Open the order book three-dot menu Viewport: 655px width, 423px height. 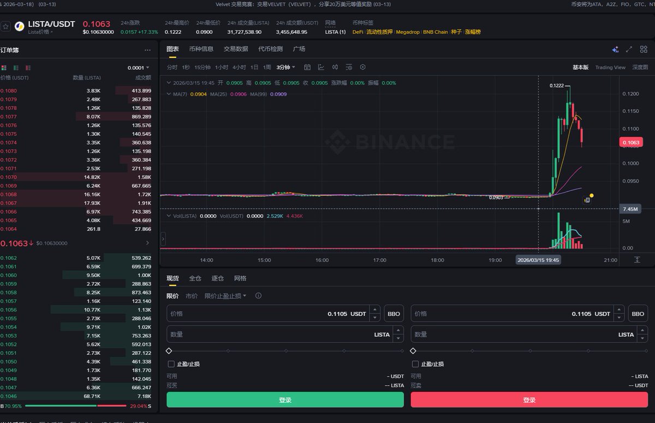pyautogui.click(x=147, y=50)
